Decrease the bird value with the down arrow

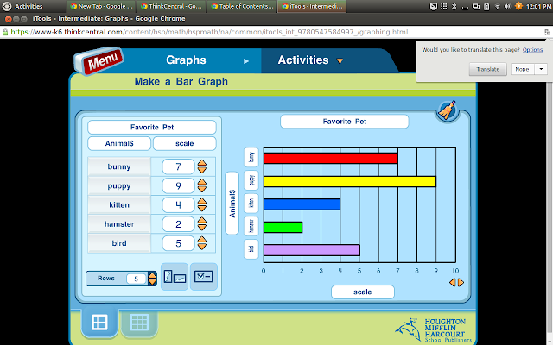[x=201, y=247]
